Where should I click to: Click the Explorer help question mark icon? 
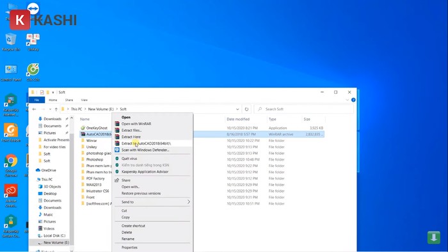point(353,100)
